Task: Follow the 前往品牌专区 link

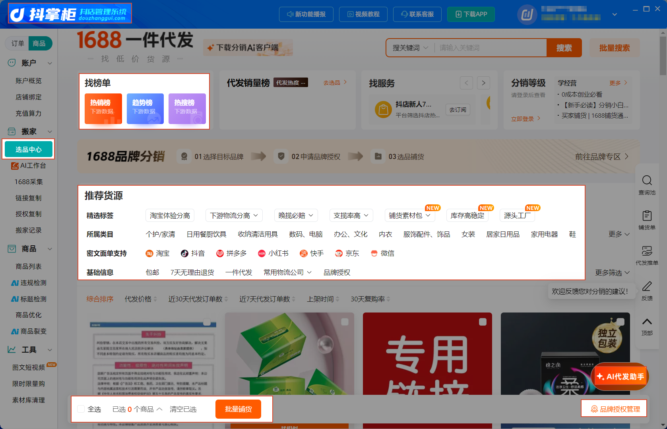Action: [x=602, y=157]
